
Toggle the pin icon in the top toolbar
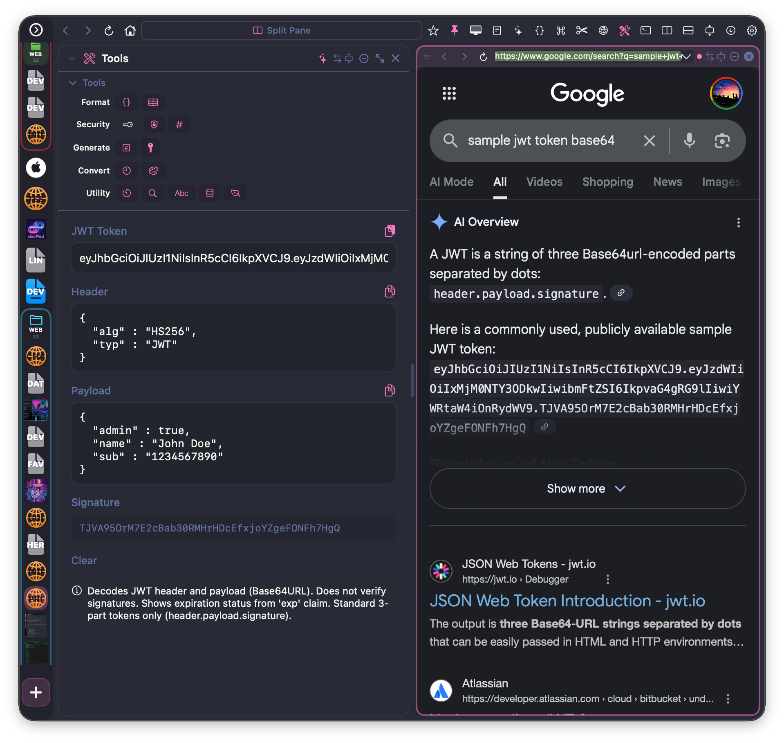point(454,30)
